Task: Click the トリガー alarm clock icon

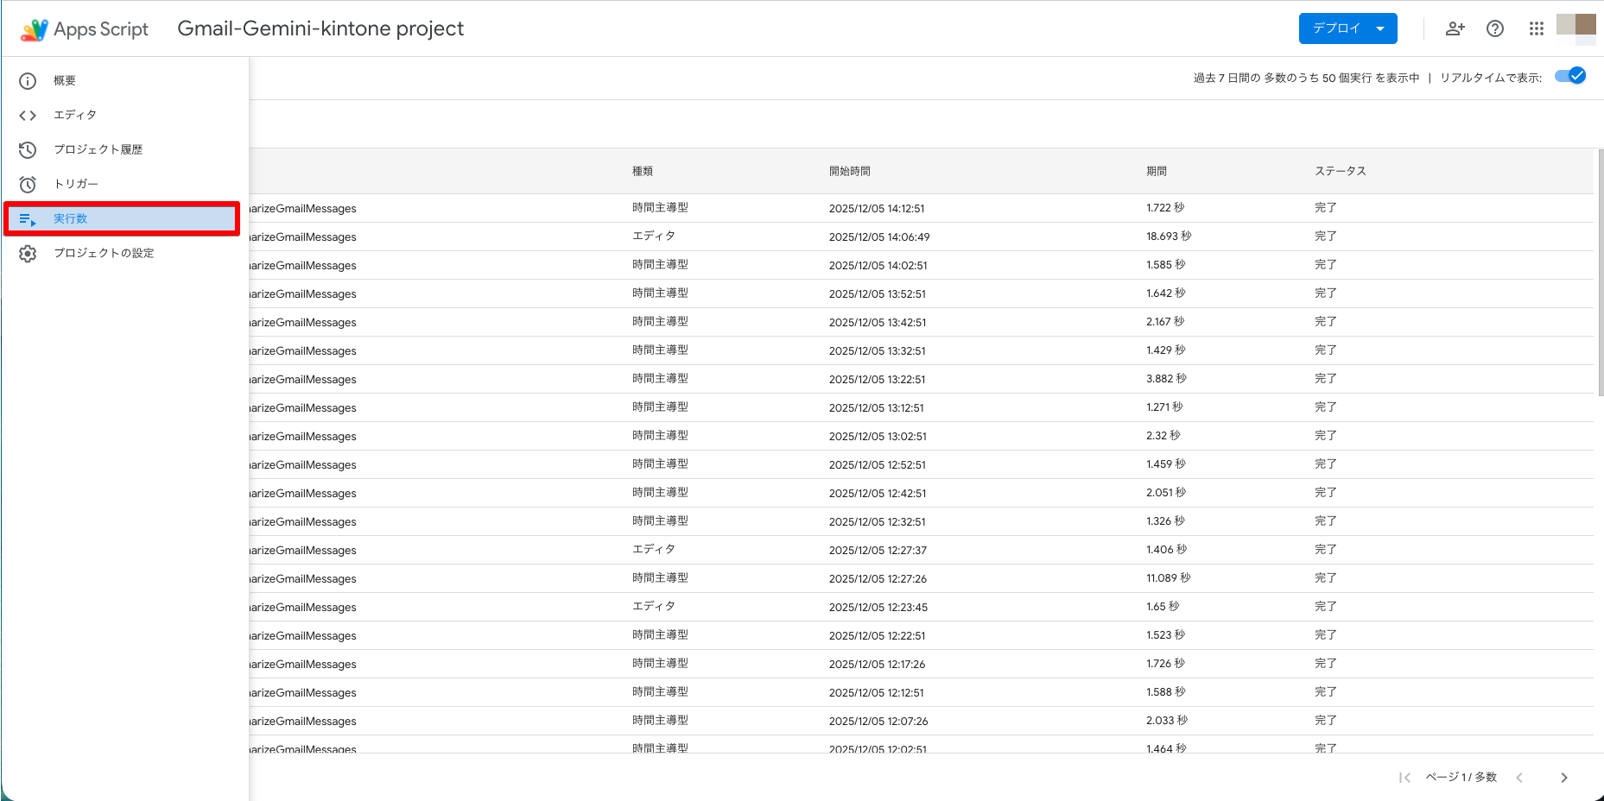Action: tap(28, 185)
